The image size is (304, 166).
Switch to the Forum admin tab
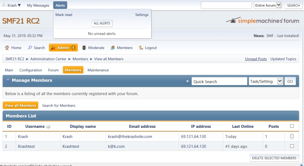coord(53,70)
